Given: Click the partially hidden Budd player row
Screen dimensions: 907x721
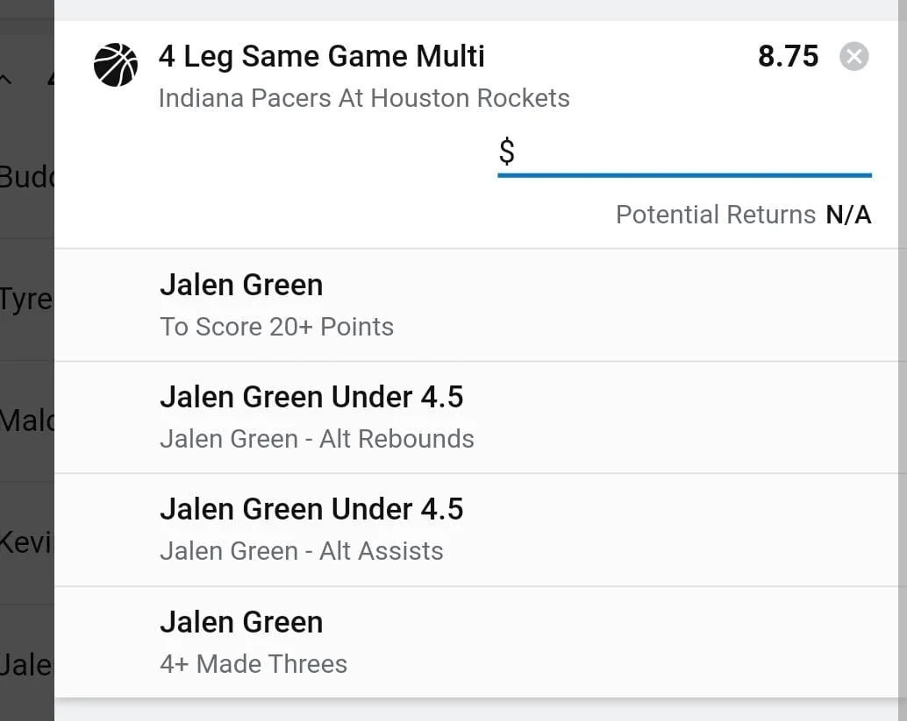Looking at the screenshot, I should point(26,177).
